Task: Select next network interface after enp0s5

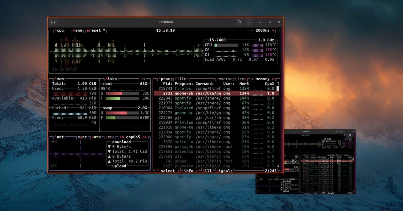Action: coord(145,137)
